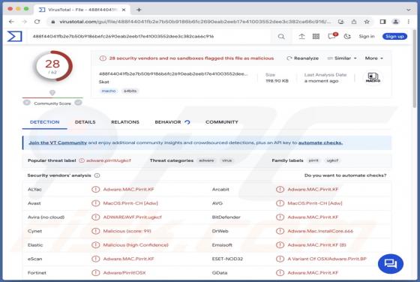Image resolution: width=420 pixels, height=282 pixels.
Task: Click the search magnifier icon
Action: pyautogui.click(x=281, y=37)
